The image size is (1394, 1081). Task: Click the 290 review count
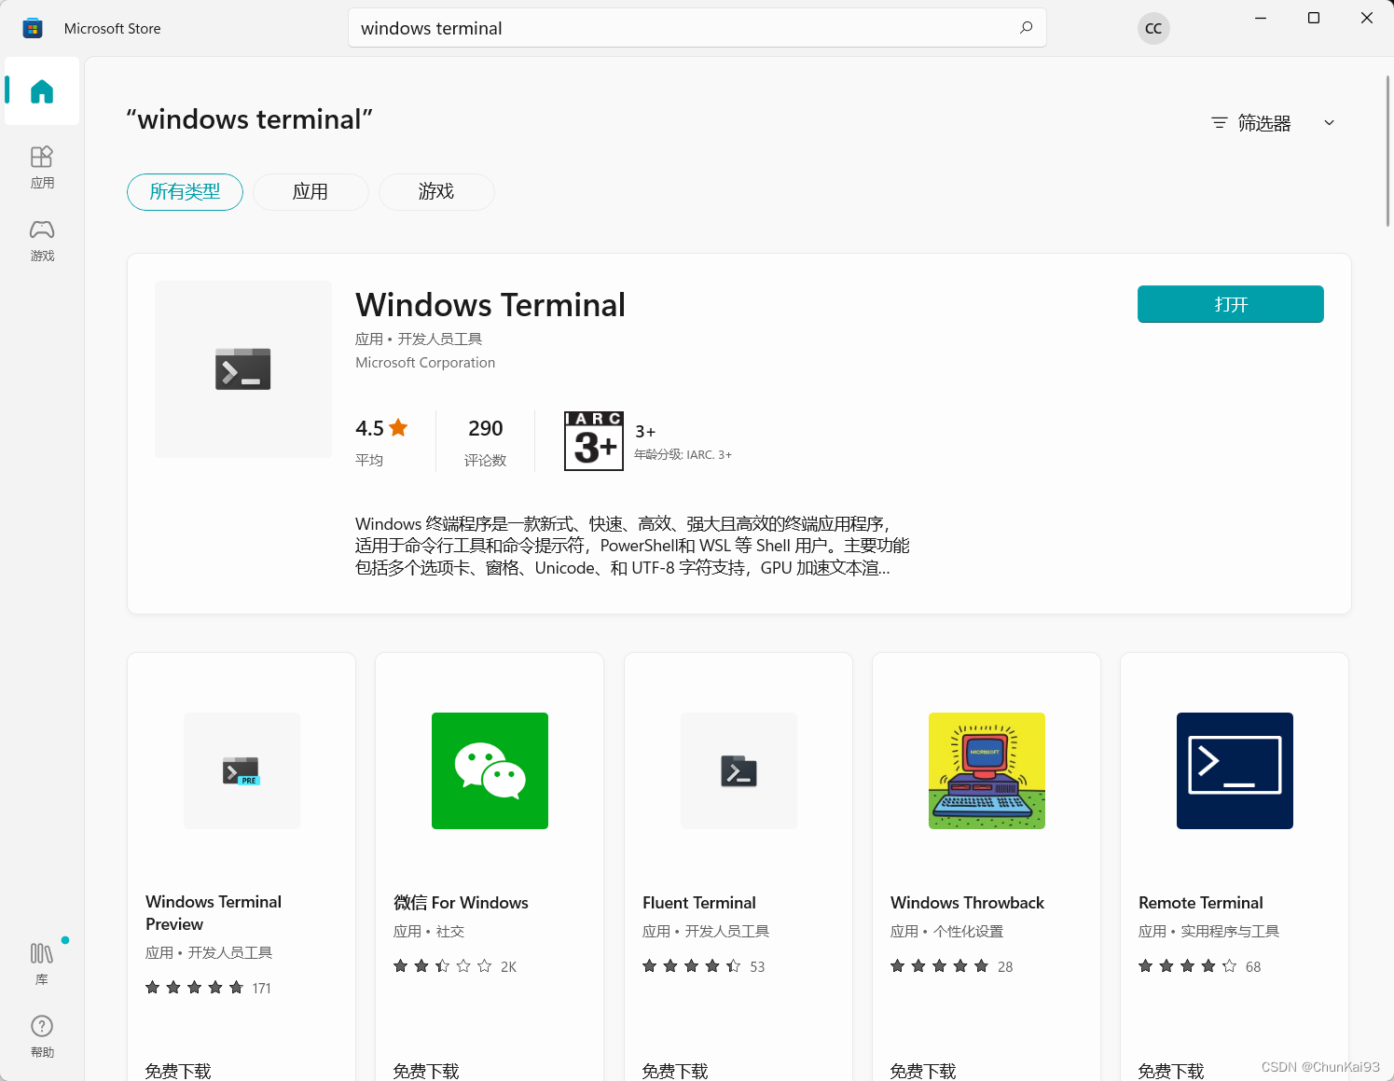[485, 428]
